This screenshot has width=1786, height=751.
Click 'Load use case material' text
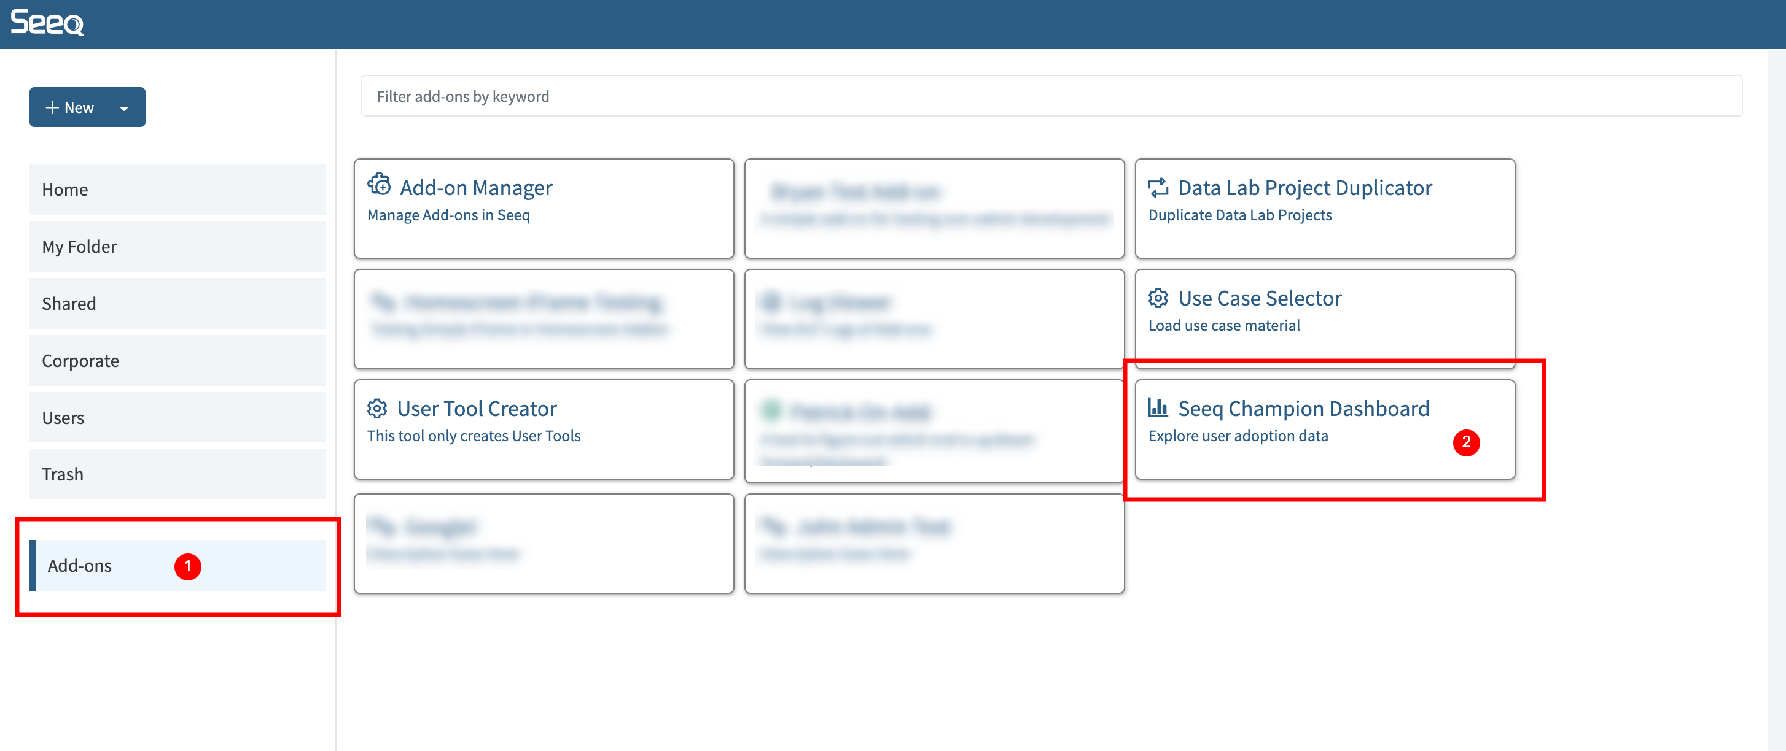click(1223, 325)
